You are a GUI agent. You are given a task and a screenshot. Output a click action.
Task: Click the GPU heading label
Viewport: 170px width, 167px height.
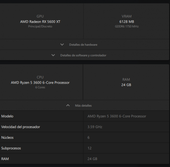40,16
